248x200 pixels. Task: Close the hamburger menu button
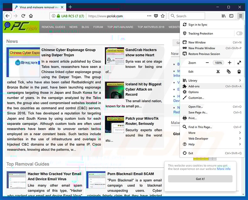click(x=240, y=16)
